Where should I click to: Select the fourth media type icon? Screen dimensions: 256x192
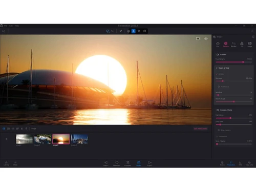(17, 129)
